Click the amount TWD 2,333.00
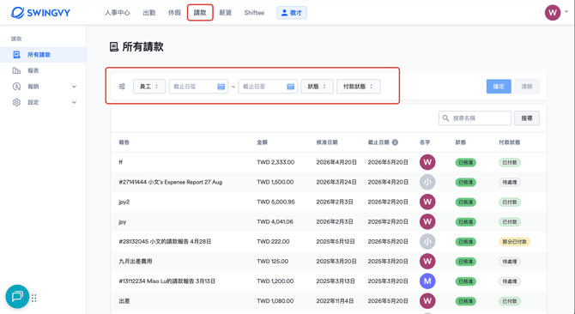The width and height of the screenshot is (575, 314). tap(275, 162)
